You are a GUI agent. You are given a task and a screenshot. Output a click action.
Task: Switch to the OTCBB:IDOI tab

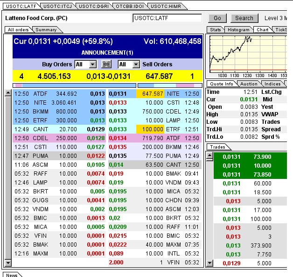pos(130,7)
